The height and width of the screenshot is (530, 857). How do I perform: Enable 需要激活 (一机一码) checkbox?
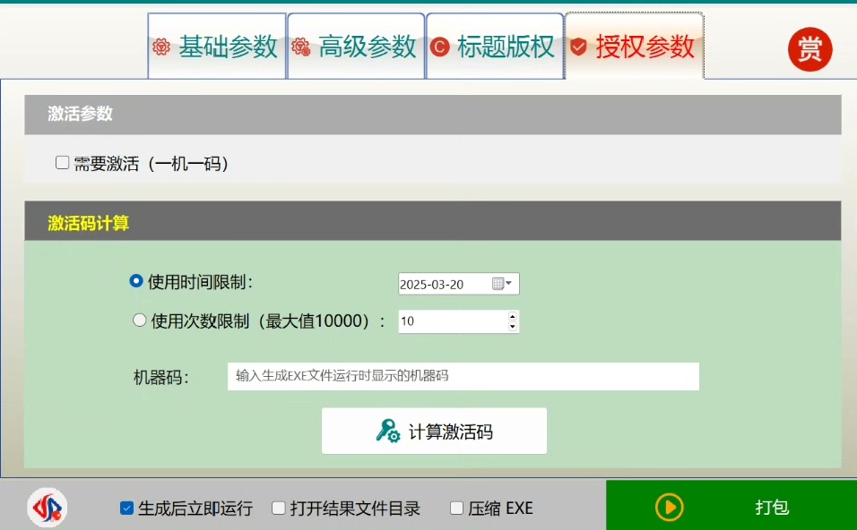63,163
